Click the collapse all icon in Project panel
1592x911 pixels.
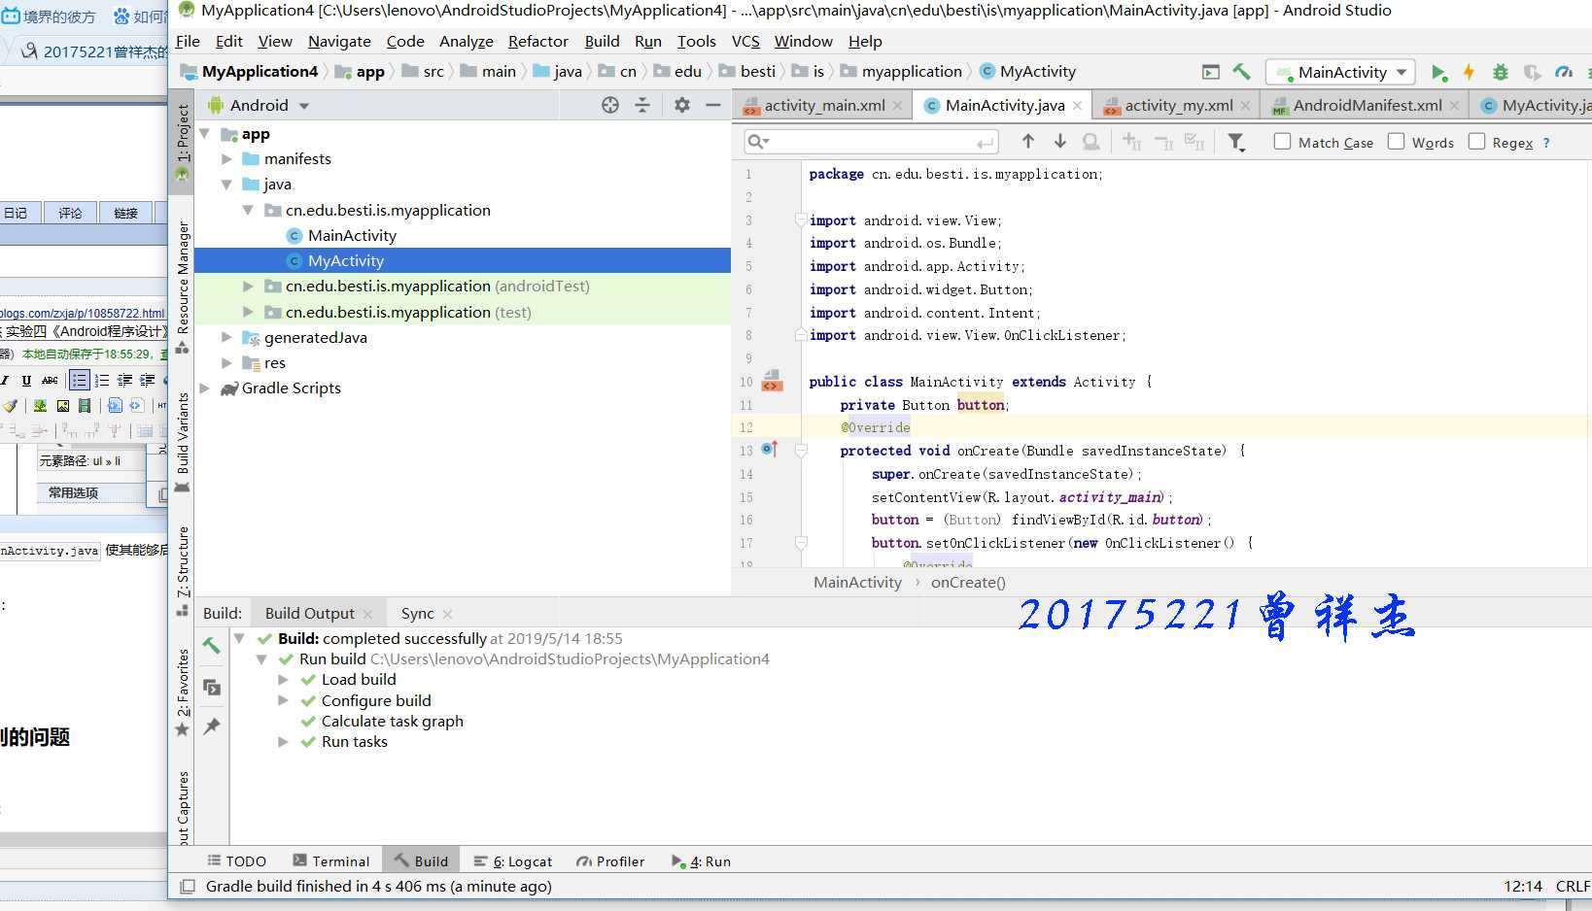click(642, 105)
